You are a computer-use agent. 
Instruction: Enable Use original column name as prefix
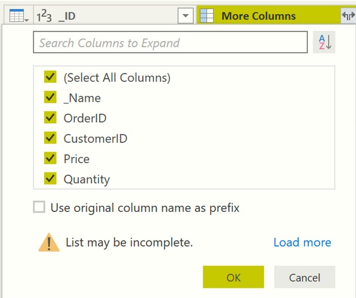coord(39,208)
